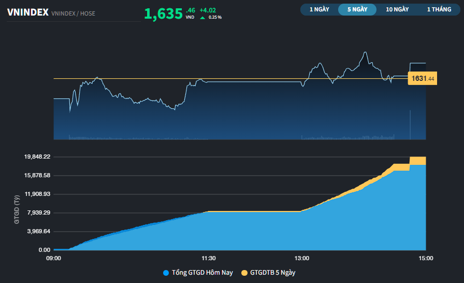
Task: Select the 1 NGÀY time range tab
Action: coord(319,9)
